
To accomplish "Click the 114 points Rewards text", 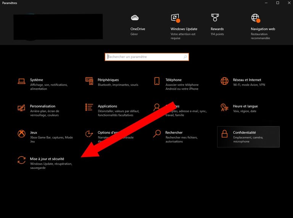I will (217, 34).
